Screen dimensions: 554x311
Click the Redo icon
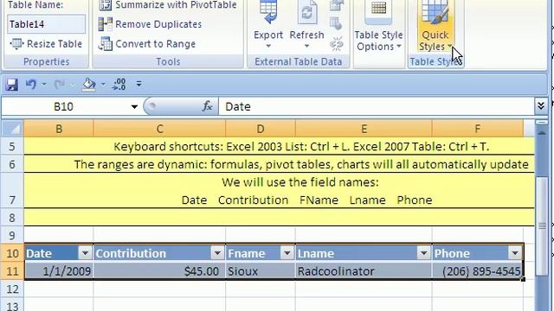click(60, 85)
